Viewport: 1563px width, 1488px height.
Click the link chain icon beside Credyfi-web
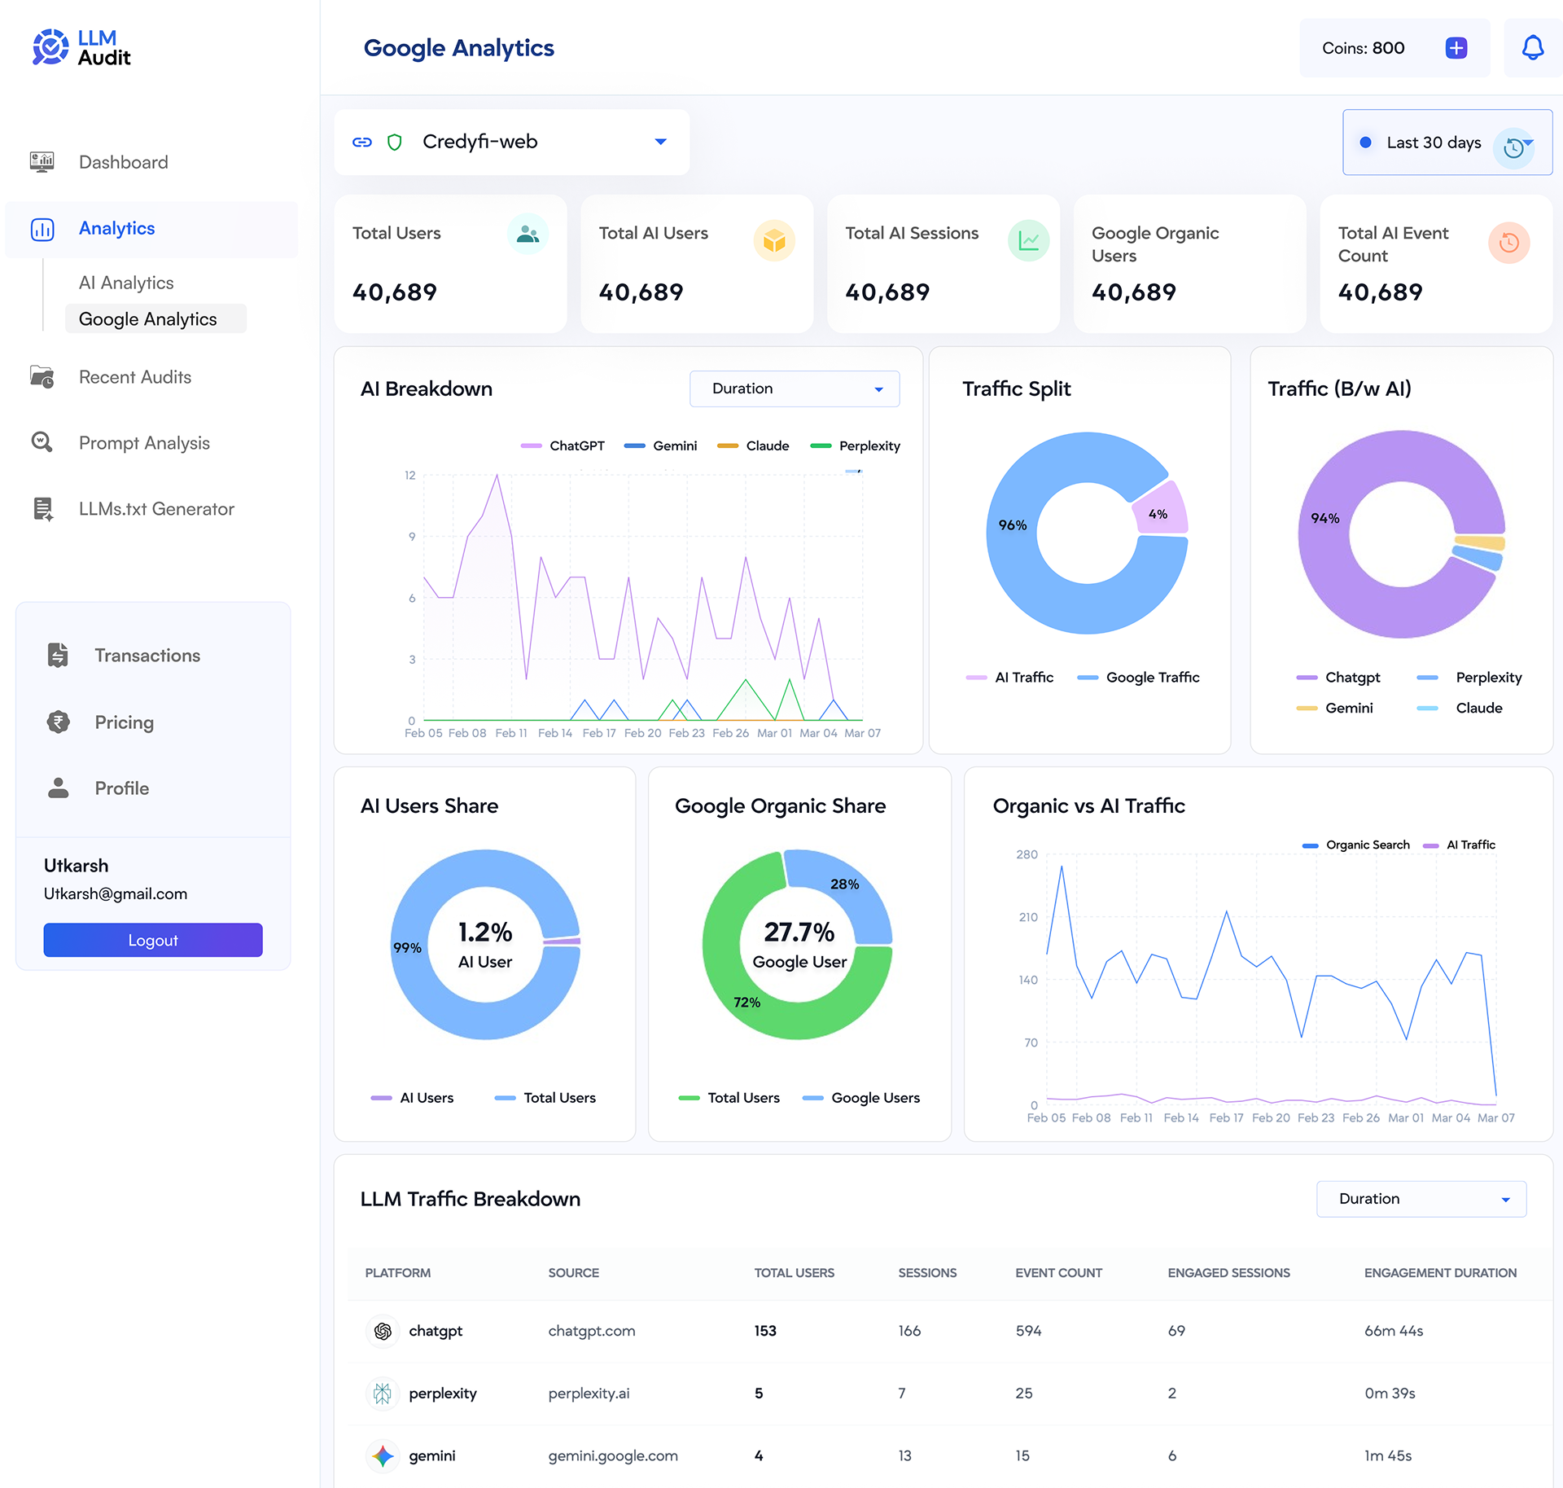[362, 142]
